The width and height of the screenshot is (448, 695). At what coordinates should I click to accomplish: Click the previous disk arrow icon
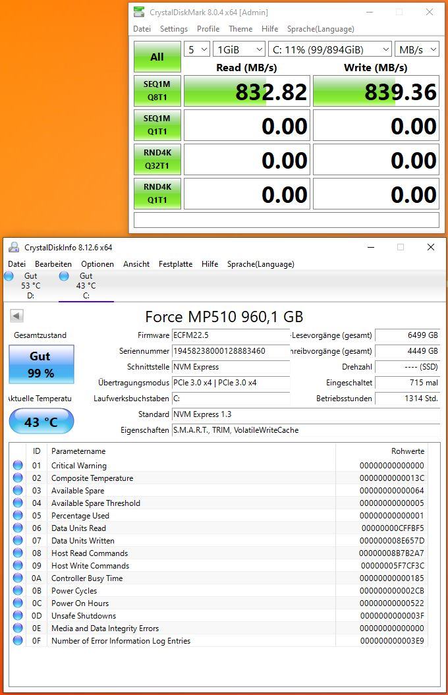pos(16,316)
